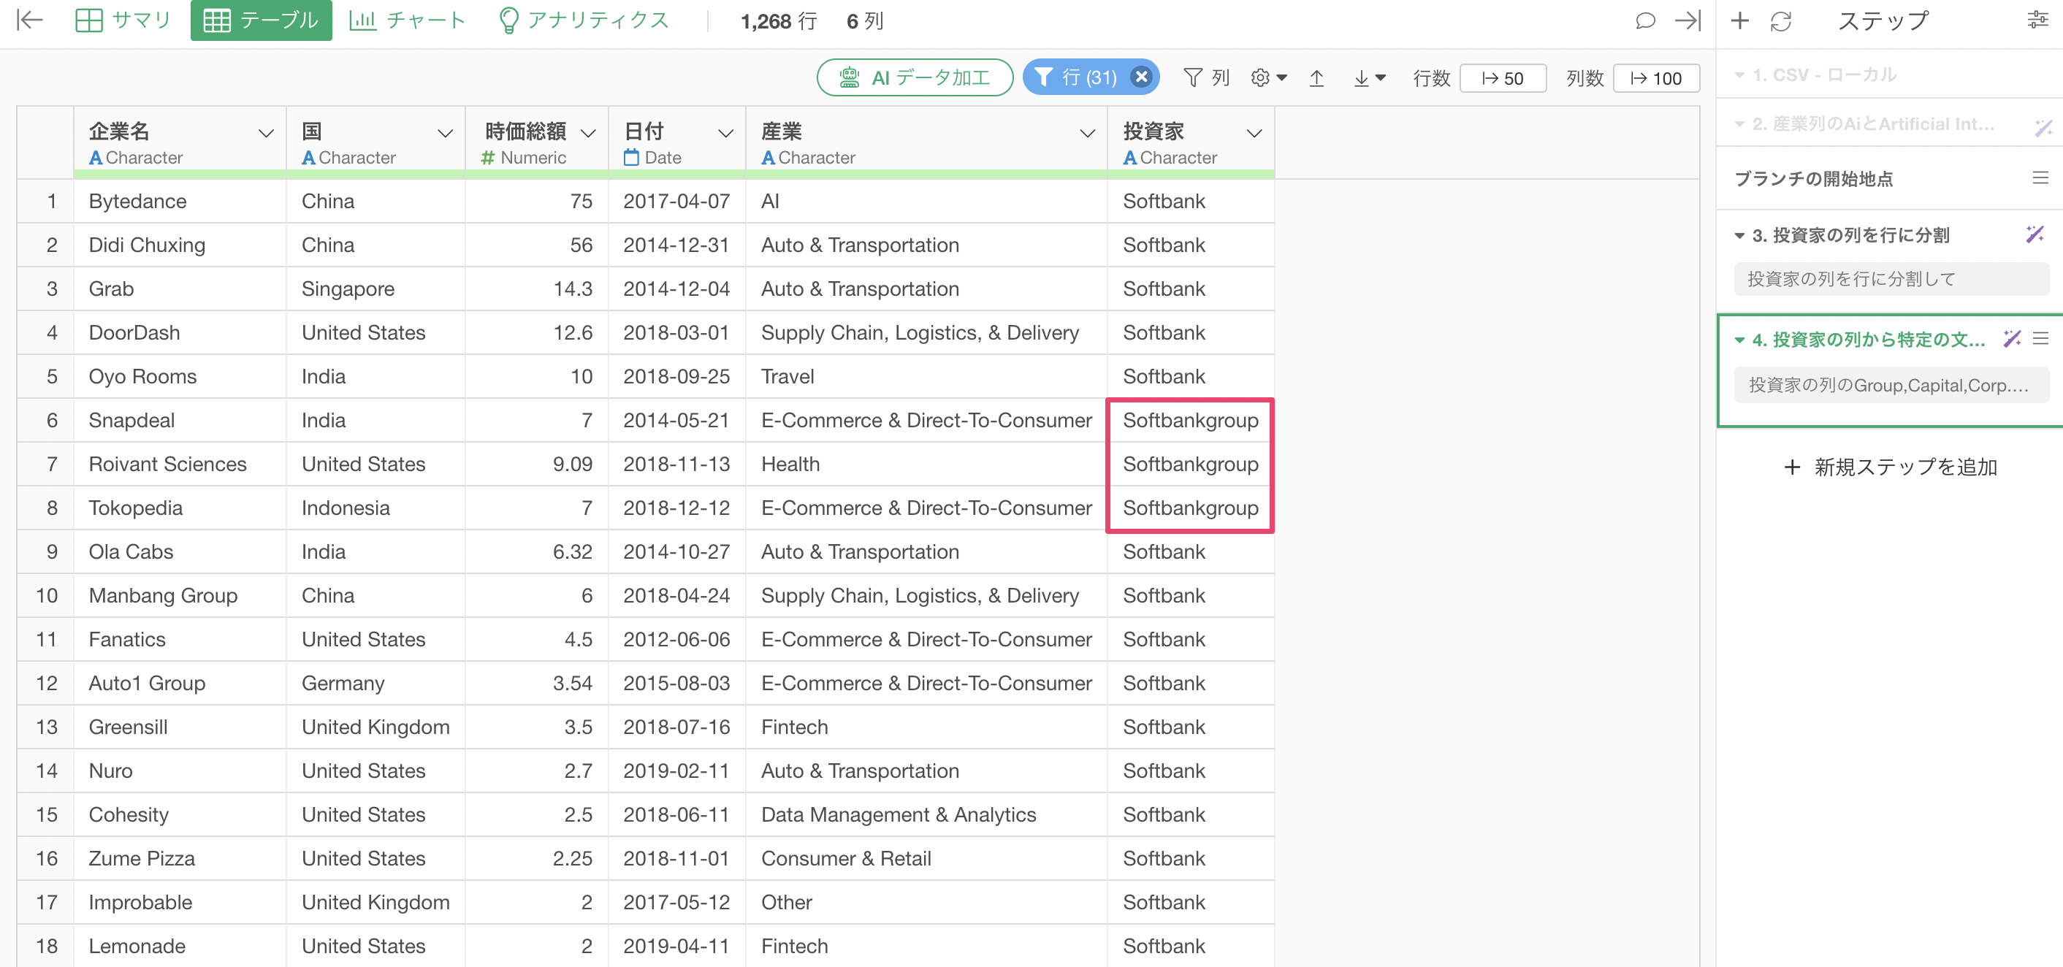Open step settings sliders icon
This screenshot has height=967, width=2063.
point(2037,20)
